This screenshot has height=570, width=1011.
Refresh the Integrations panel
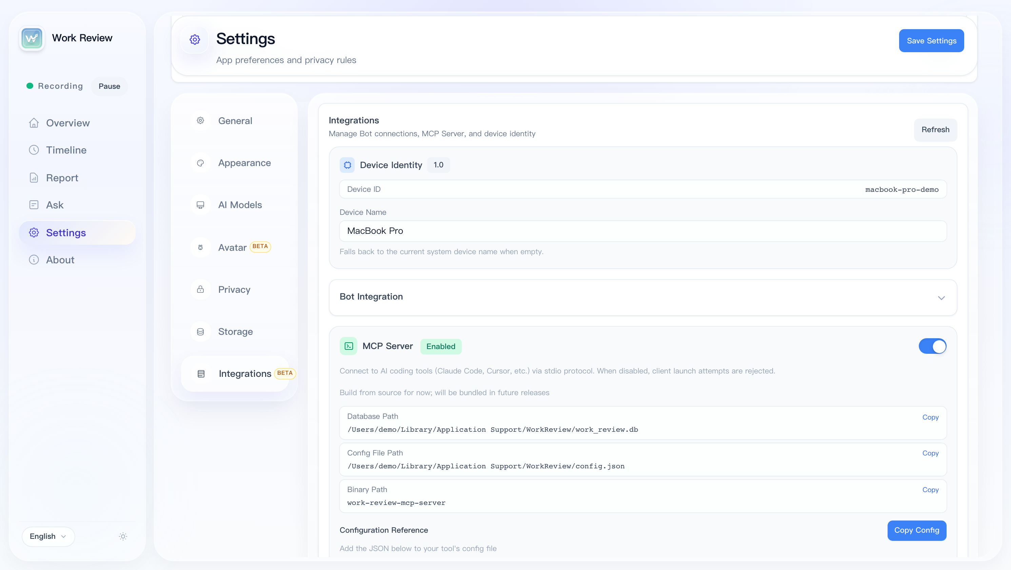(x=935, y=129)
